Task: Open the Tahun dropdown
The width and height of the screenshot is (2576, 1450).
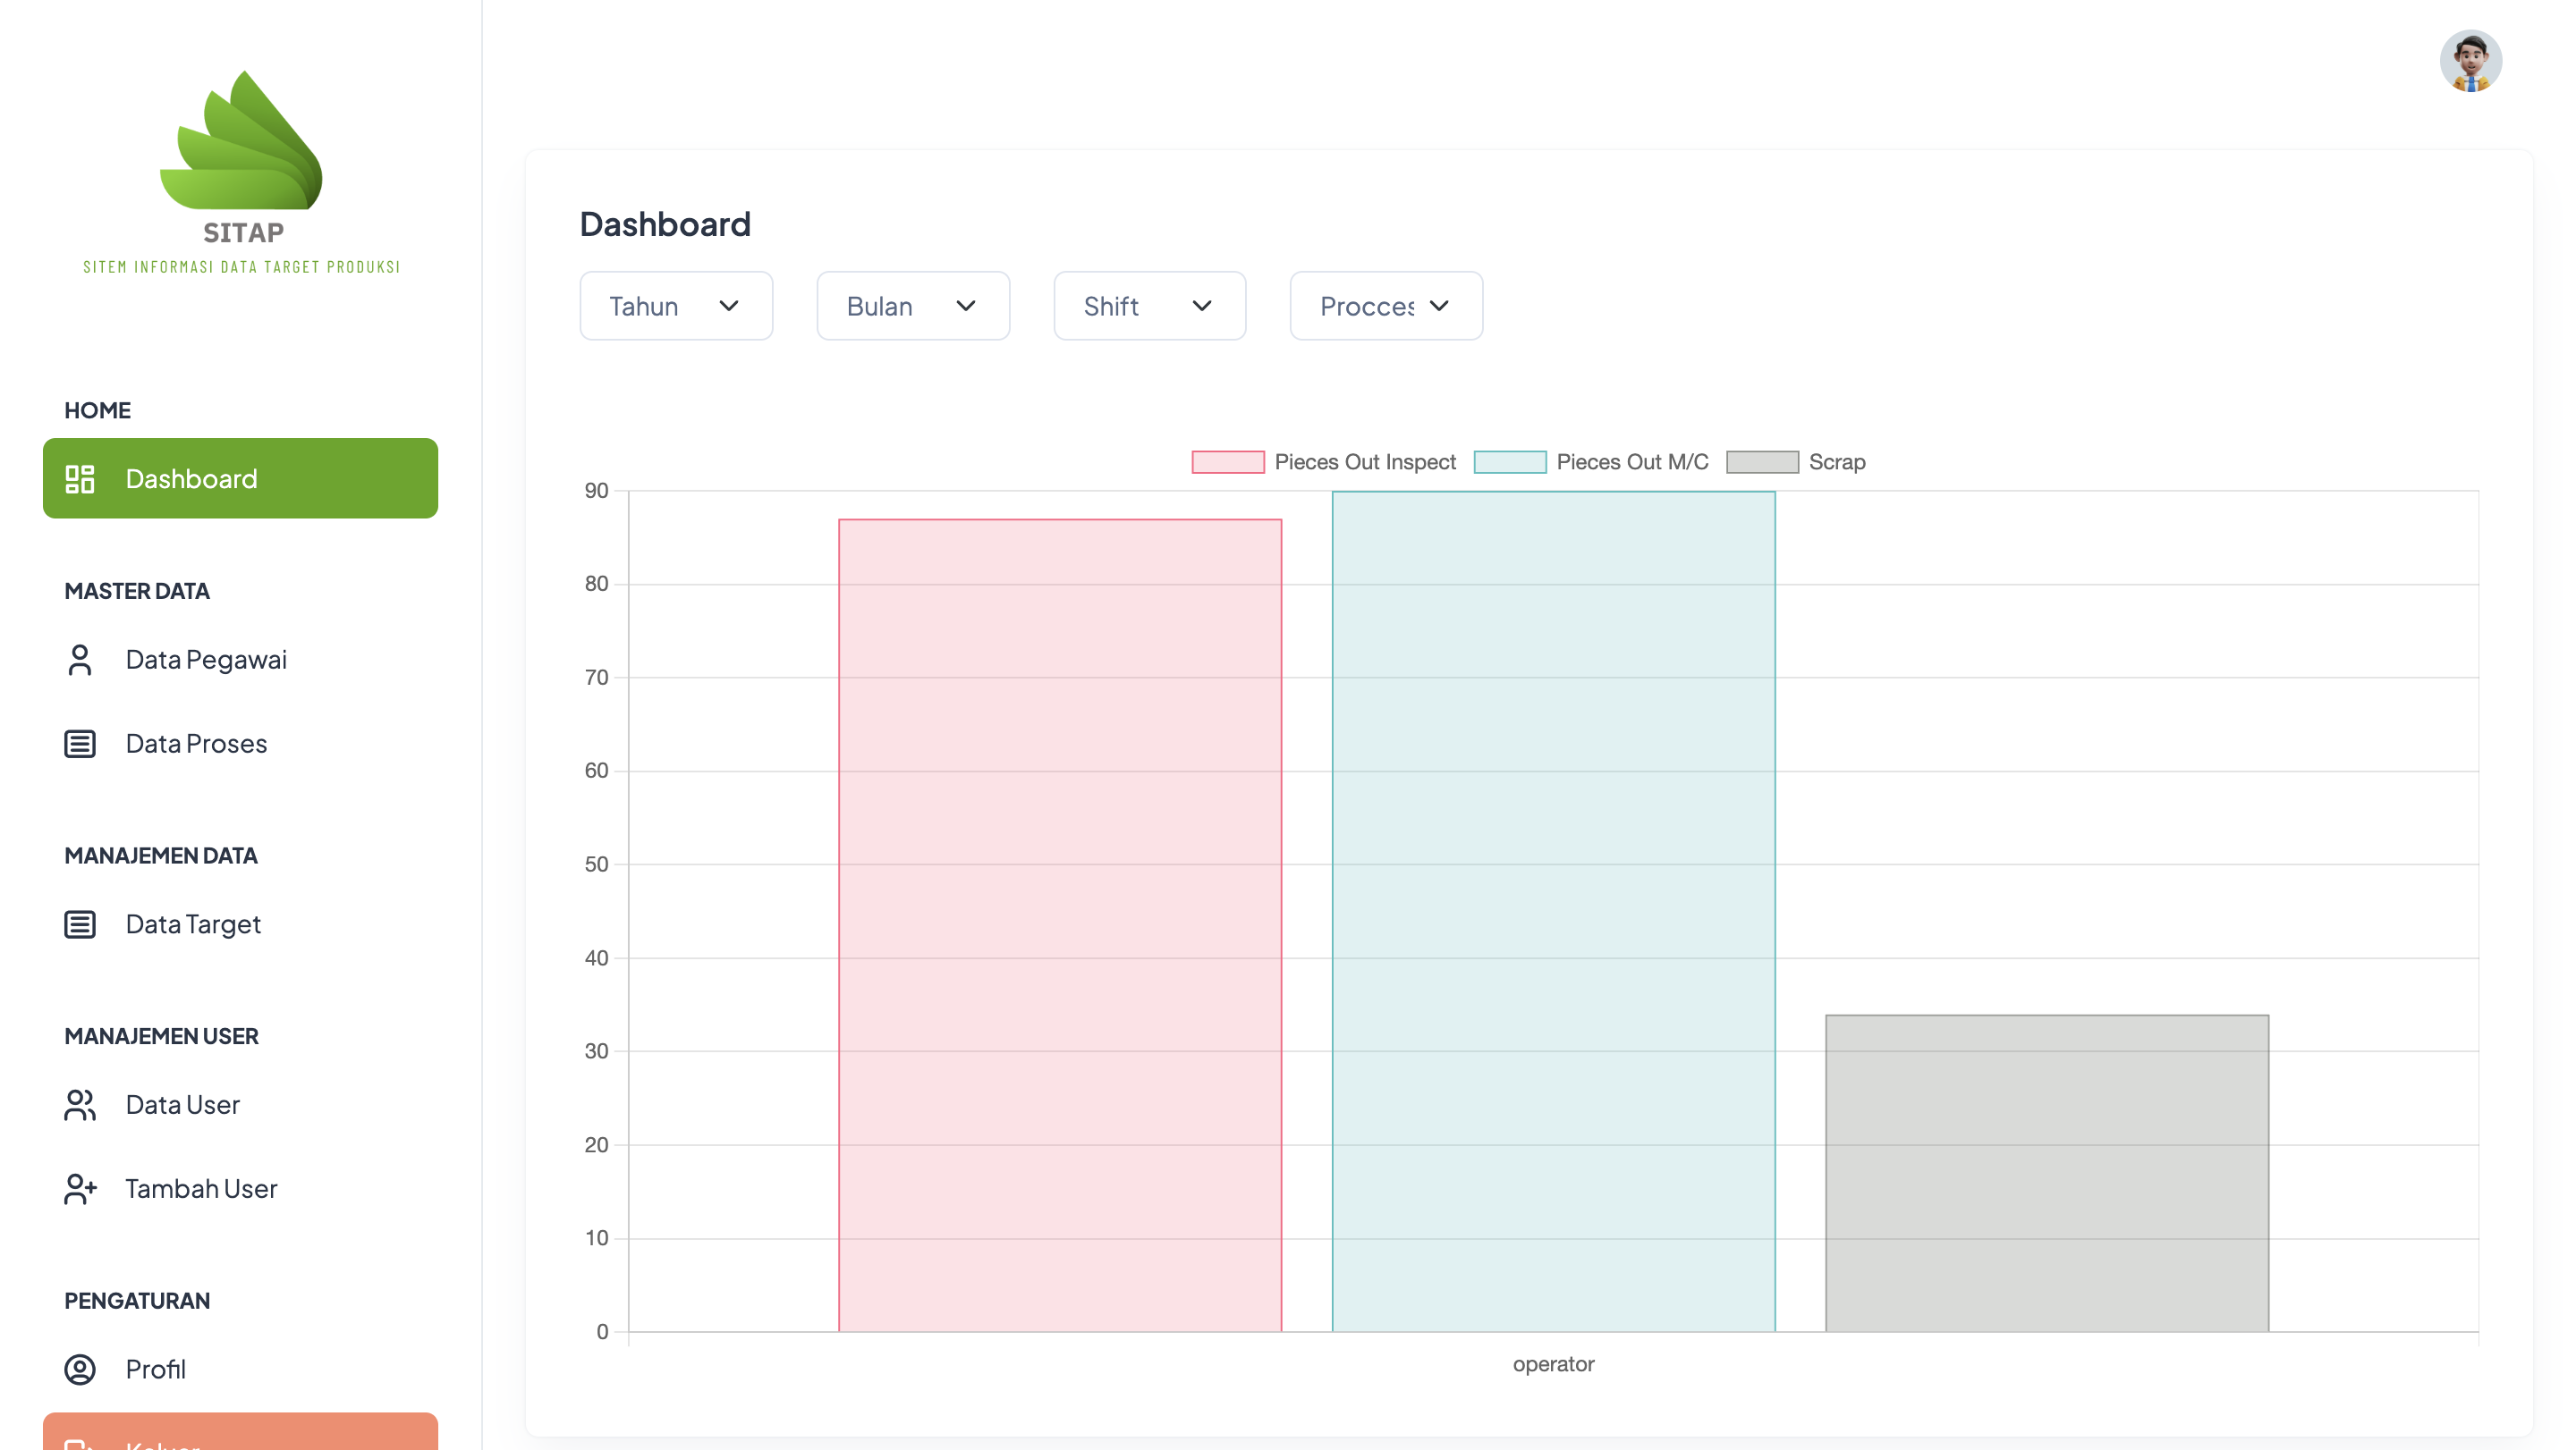Action: 676,306
